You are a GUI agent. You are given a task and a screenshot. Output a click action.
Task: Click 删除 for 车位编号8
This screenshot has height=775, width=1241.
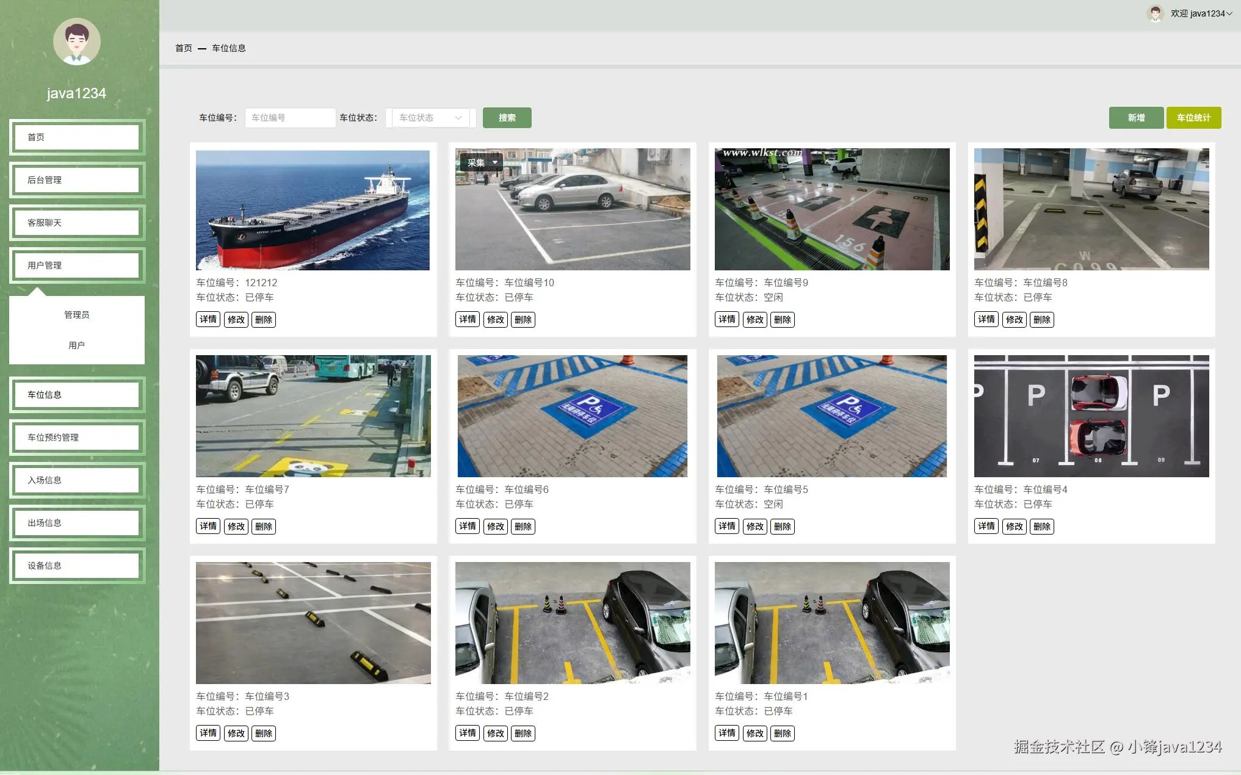point(1041,319)
